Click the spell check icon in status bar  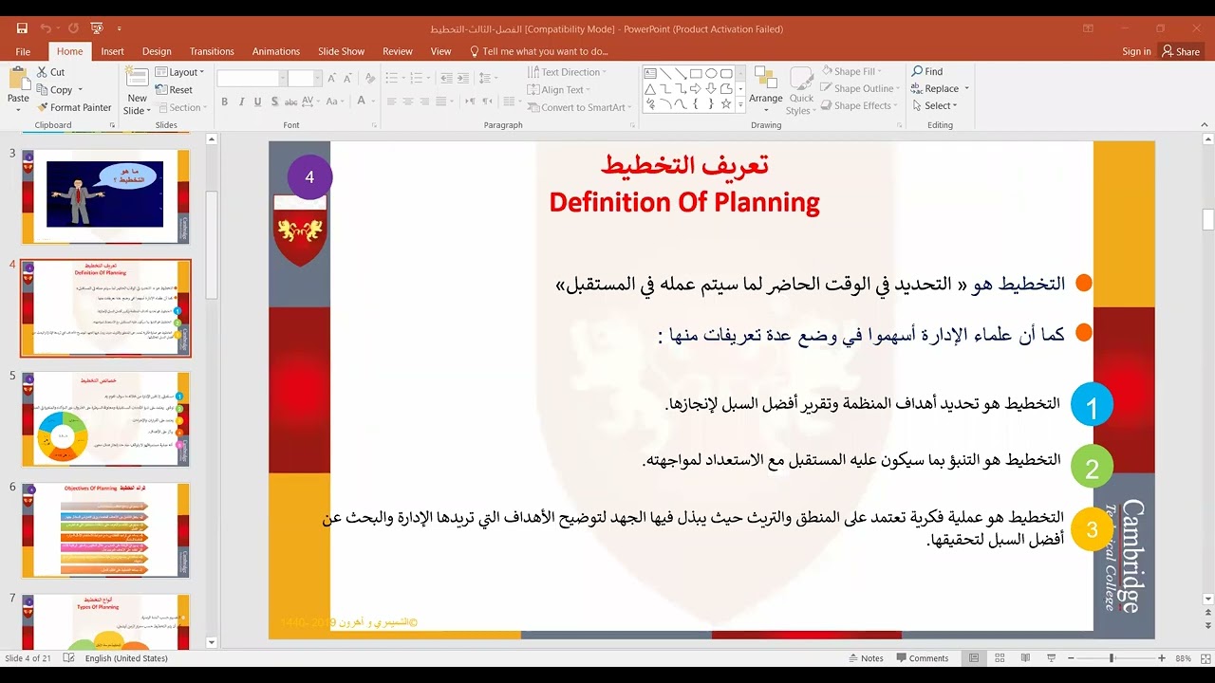[68, 658]
